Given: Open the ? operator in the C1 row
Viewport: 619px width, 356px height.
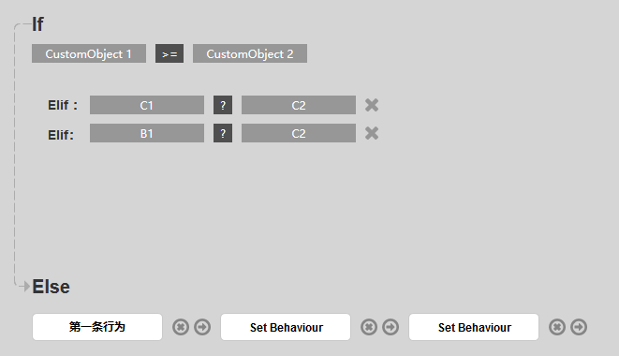Looking at the screenshot, I should click(x=223, y=105).
